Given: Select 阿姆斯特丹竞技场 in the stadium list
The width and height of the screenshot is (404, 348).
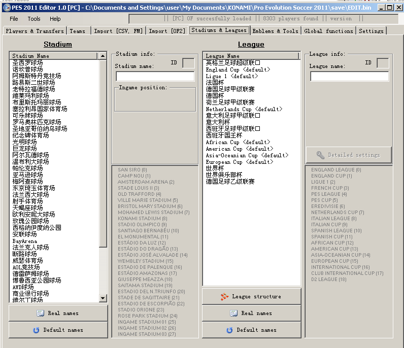Looking at the screenshot, I should [37, 76].
